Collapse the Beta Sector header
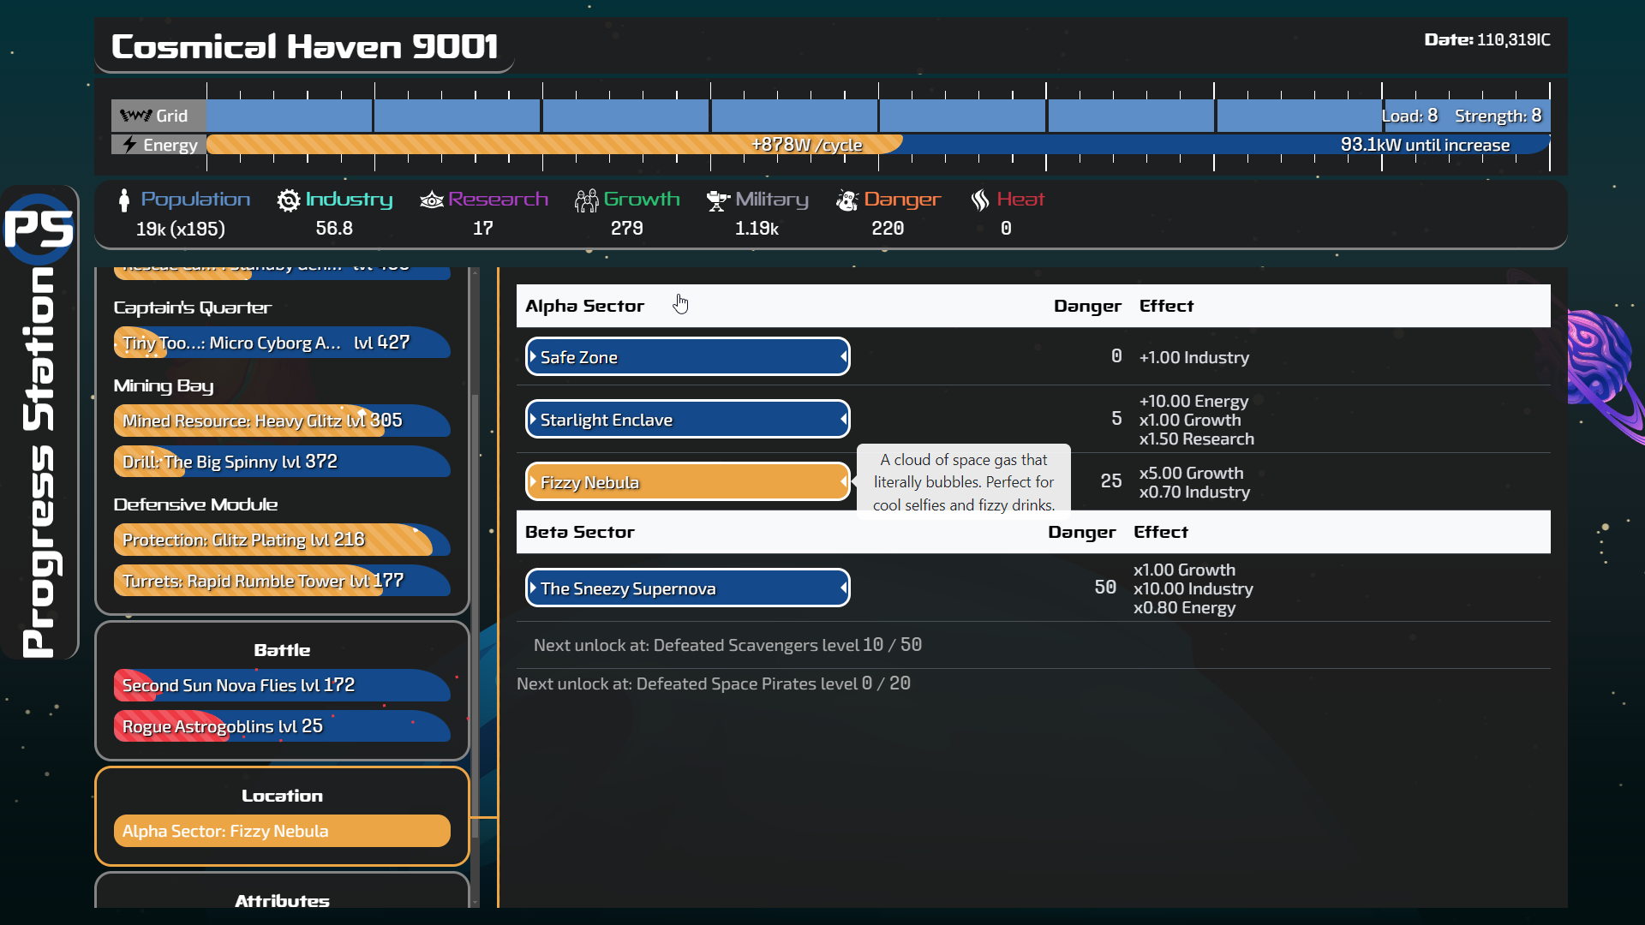This screenshot has height=925, width=1645. (580, 532)
